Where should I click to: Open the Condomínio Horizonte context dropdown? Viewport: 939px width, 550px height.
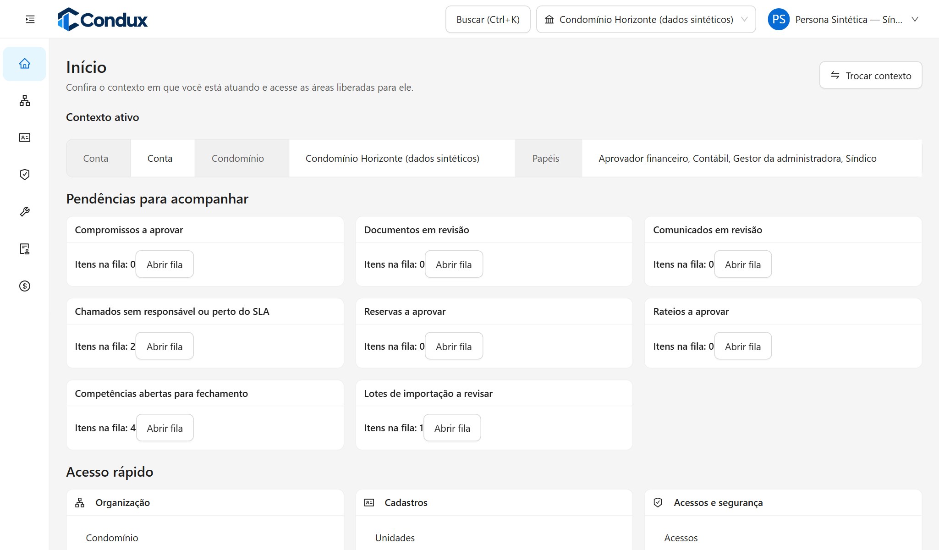646,19
